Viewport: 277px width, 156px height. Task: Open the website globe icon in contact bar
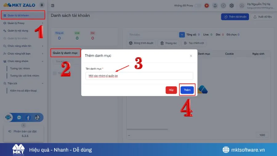pyautogui.click(x=37, y=117)
